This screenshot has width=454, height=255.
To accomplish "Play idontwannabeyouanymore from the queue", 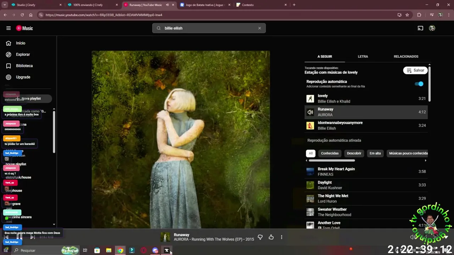I will (x=366, y=125).
